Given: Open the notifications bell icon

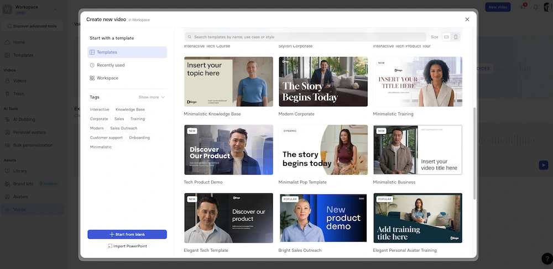Looking at the screenshot, I should 535,7.
